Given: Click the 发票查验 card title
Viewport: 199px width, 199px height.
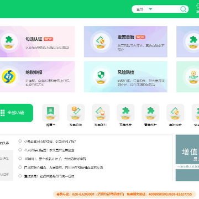Looking at the screenshot, I should tap(126, 37).
